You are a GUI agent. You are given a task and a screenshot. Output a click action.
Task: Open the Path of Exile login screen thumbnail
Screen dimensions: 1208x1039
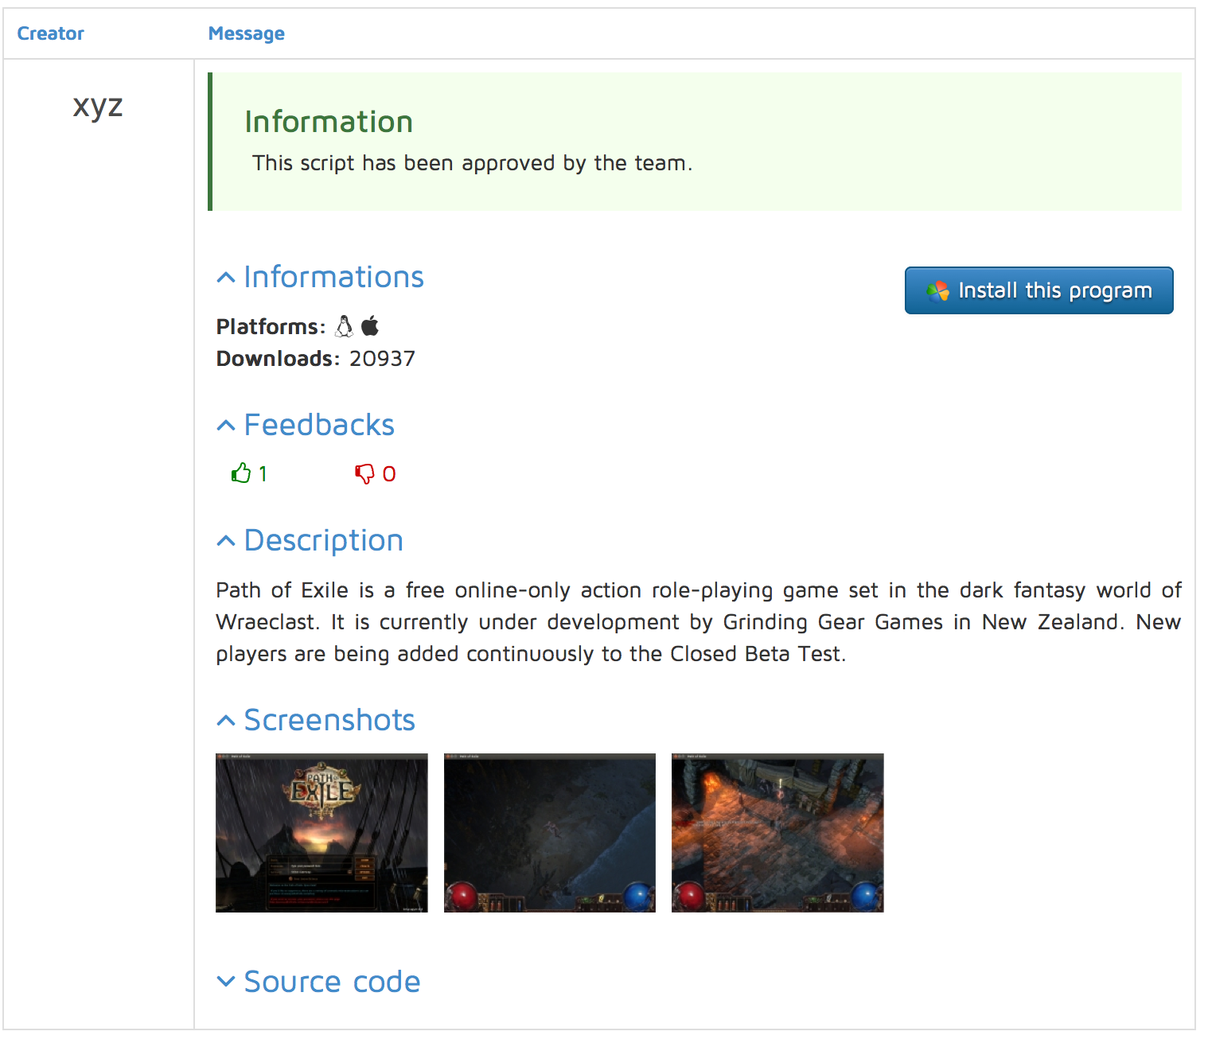coord(321,832)
